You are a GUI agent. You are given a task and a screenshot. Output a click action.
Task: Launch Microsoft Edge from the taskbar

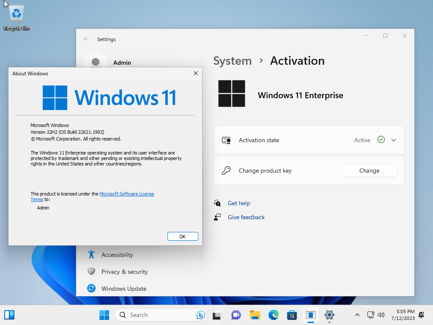[x=274, y=315]
